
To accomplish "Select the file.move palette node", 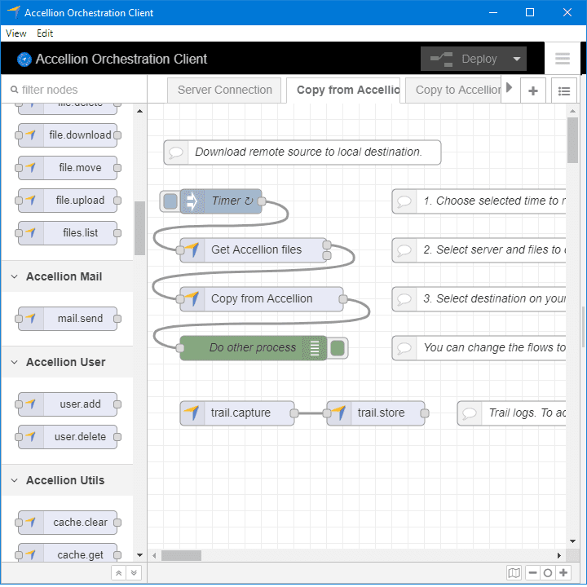I will coord(68,167).
